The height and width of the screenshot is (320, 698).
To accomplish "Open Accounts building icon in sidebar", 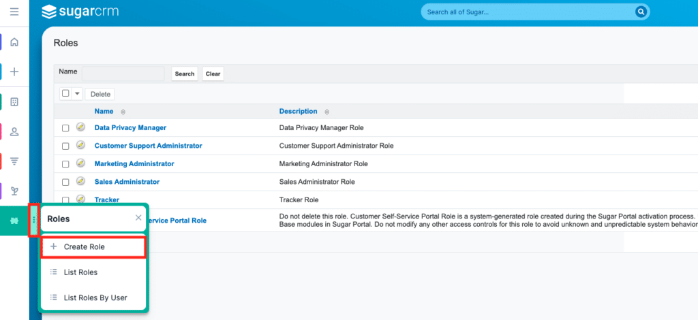I will tap(14, 102).
